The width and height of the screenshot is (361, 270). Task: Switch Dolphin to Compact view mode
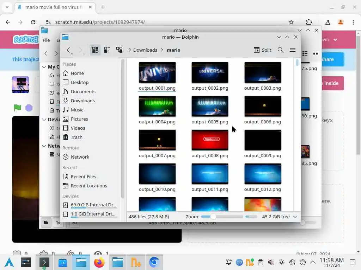tap(107, 50)
